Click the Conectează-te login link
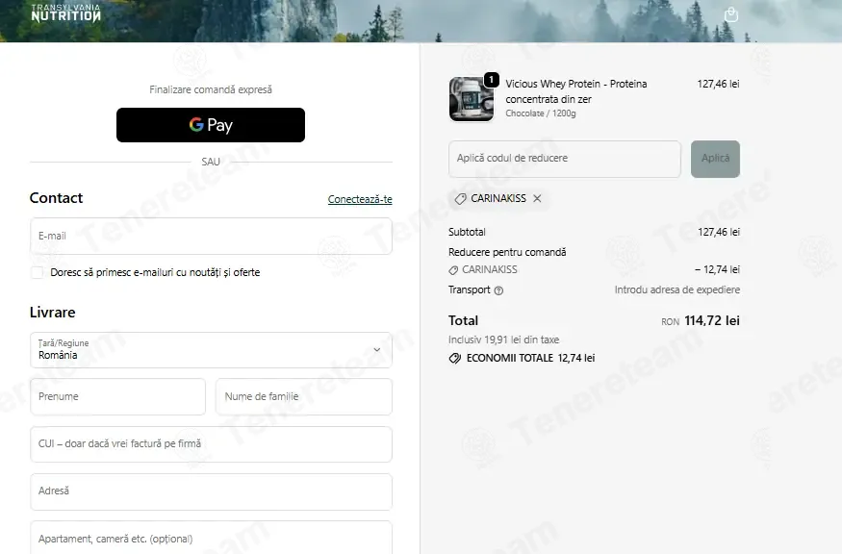 (x=360, y=199)
